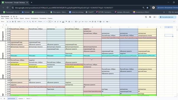Open version history clock icon
Viewport: 178px width, 100px height.
(146, 17)
